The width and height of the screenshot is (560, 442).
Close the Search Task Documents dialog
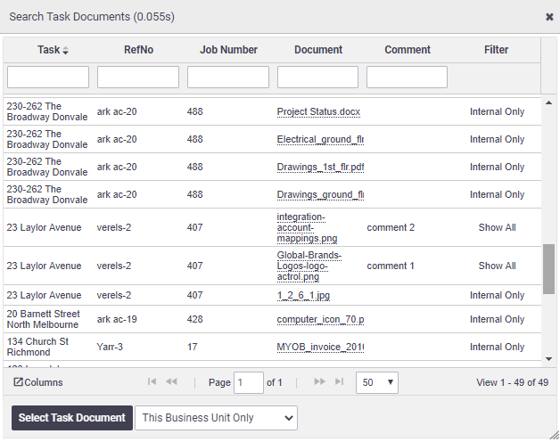coord(549,17)
